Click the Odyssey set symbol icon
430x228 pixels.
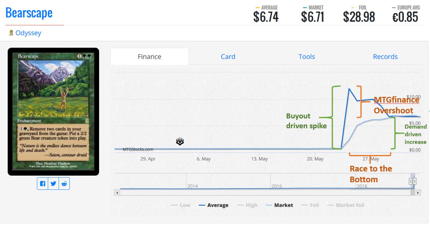(11, 33)
